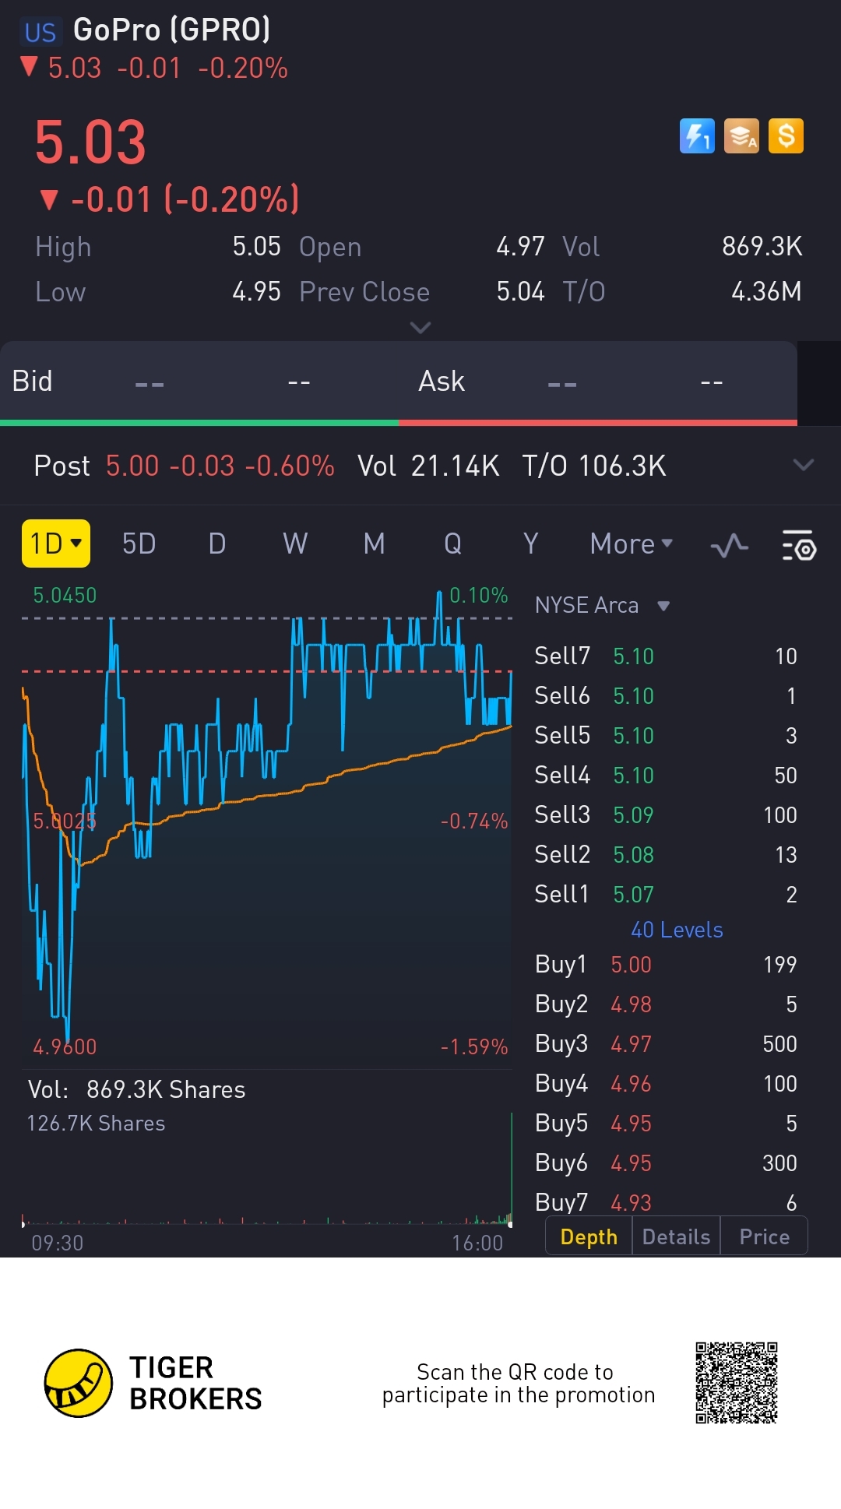841x1509 pixels.
Task: Tap the Bid label in quote bar
Action: [x=32, y=382]
